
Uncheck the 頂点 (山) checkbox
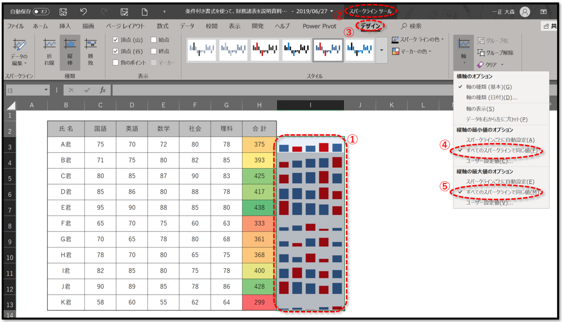[x=116, y=40]
